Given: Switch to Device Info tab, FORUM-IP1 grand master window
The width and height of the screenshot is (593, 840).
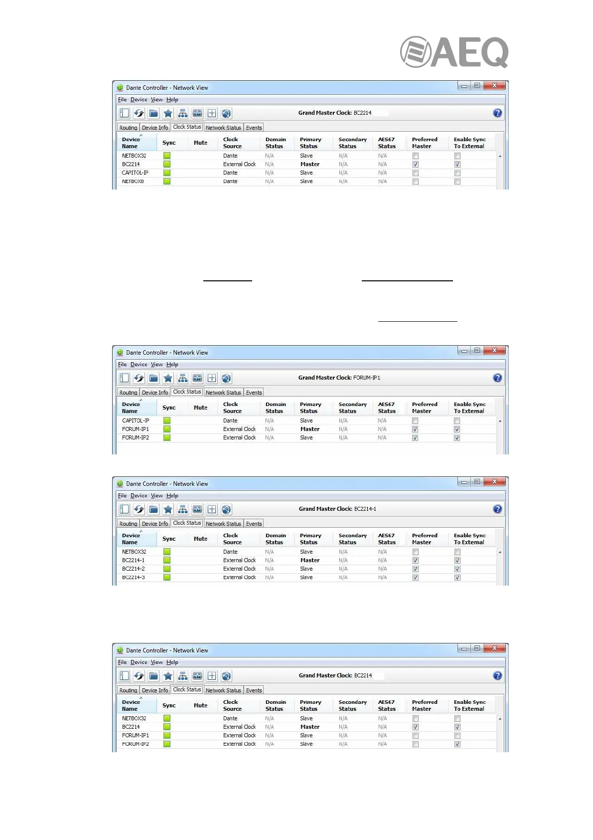Looking at the screenshot, I should 155,393.
